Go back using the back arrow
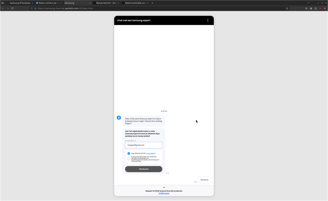Viewport: 328px width, 201px height. tap(3, 8)
